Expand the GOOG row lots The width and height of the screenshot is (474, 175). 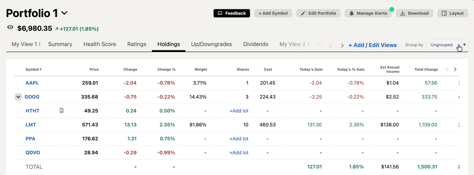pyautogui.click(x=18, y=97)
